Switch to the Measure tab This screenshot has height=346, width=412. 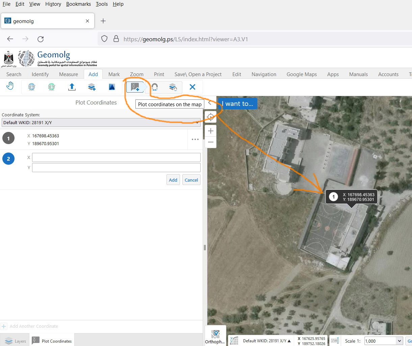tap(68, 74)
